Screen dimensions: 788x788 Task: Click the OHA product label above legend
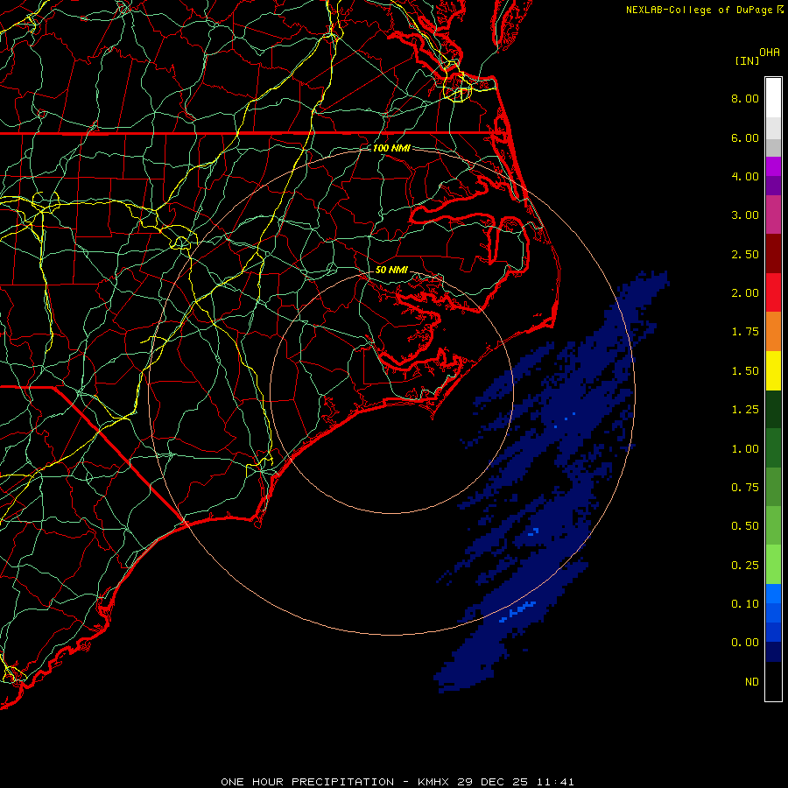click(x=770, y=52)
